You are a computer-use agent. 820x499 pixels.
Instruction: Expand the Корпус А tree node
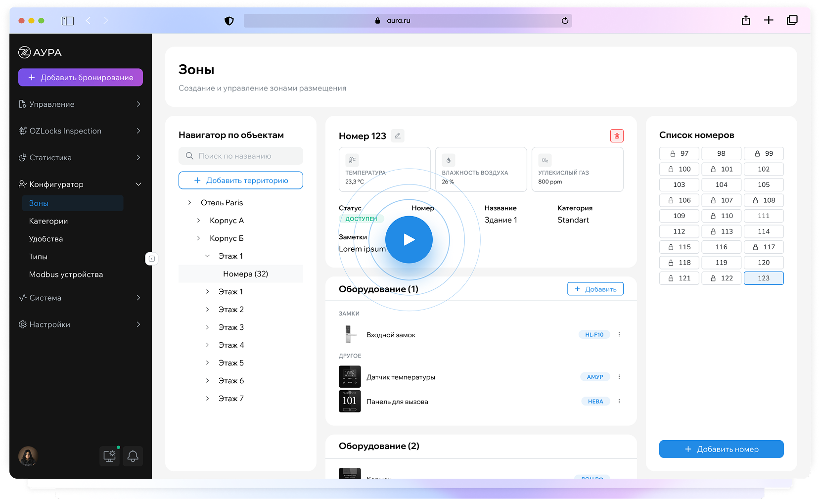pyautogui.click(x=199, y=221)
